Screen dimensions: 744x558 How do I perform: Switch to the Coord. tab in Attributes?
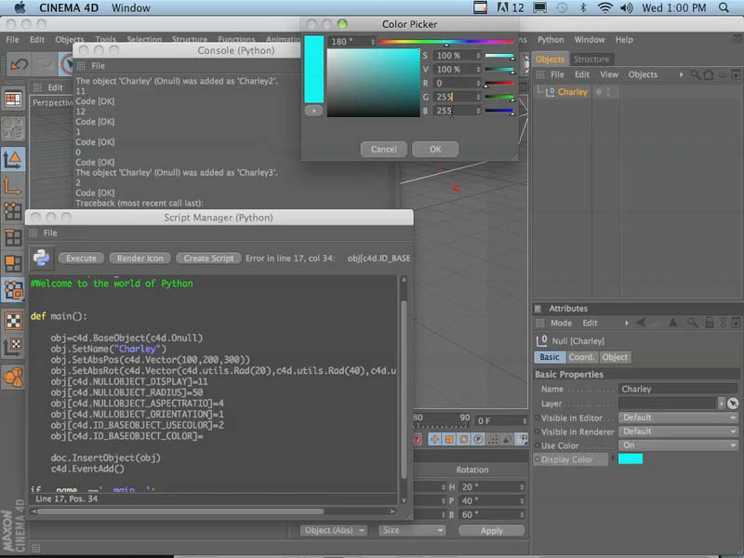click(x=582, y=357)
